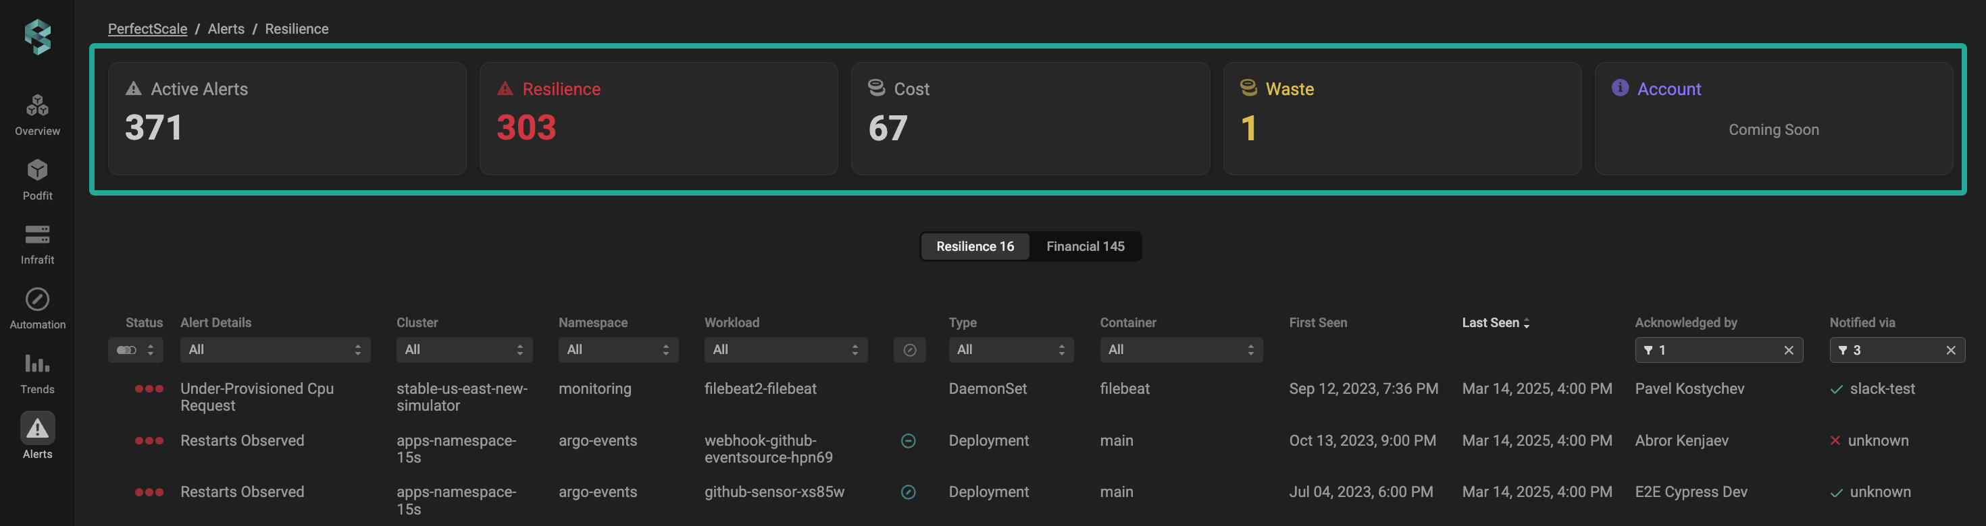Screen dimensions: 1986x526
Task: Select the Waste alerts summary card
Action: coord(1401,119)
